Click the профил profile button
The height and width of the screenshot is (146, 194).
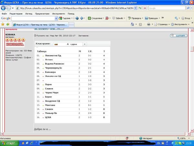41,29
